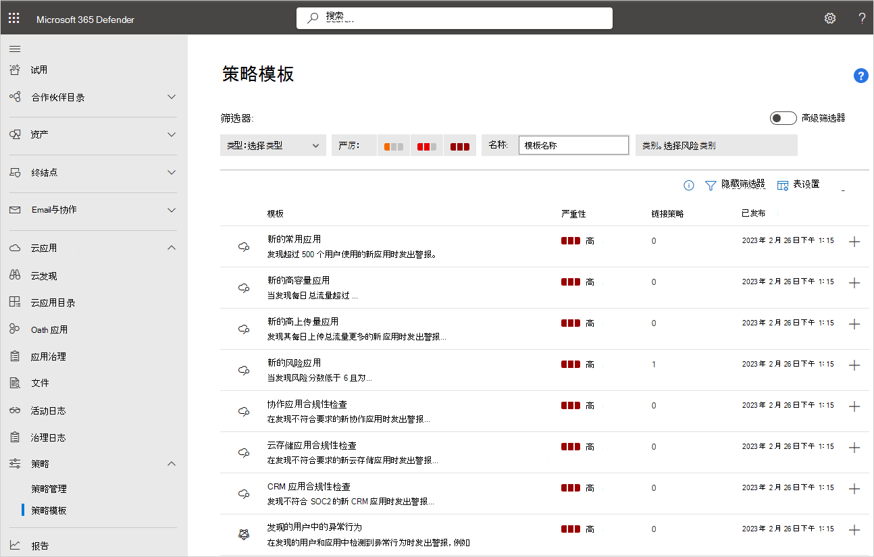Click the cloud icon beside 新的高容量应用
Screen dimensions: 874x557
click(244, 288)
